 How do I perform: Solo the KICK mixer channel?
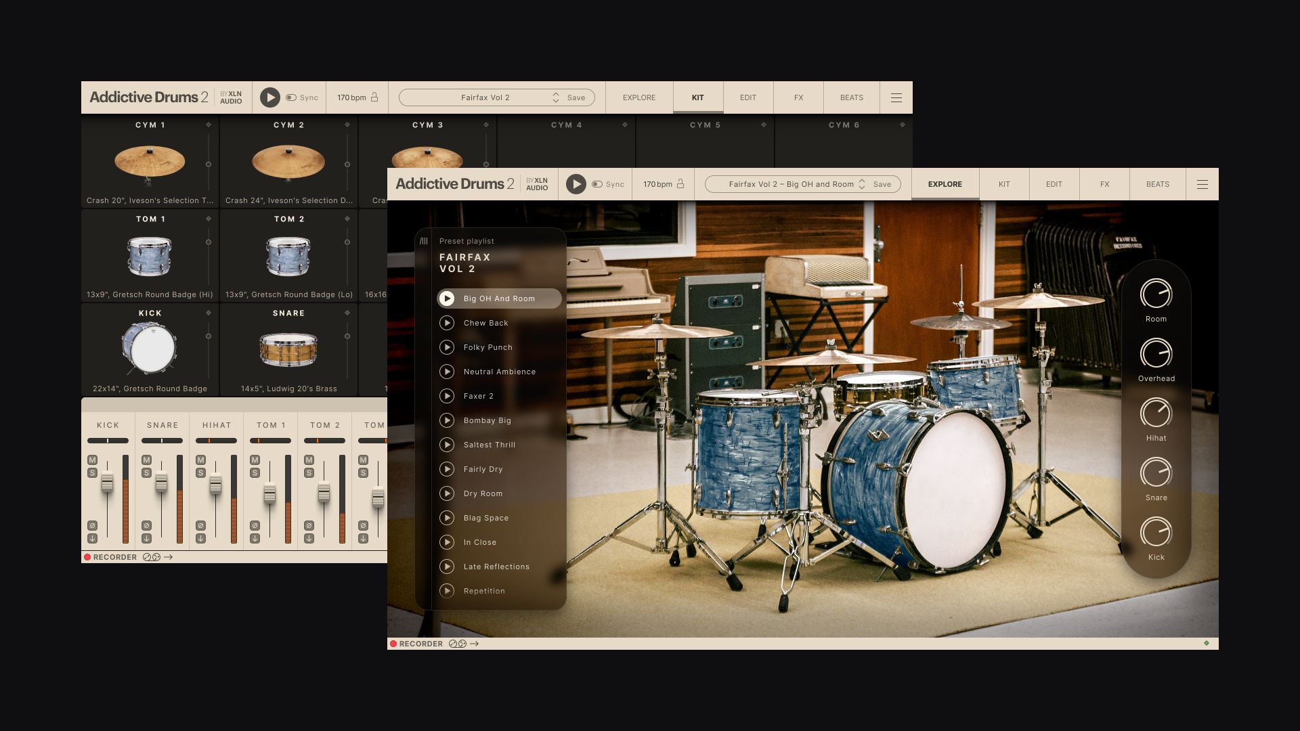[92, 472]
